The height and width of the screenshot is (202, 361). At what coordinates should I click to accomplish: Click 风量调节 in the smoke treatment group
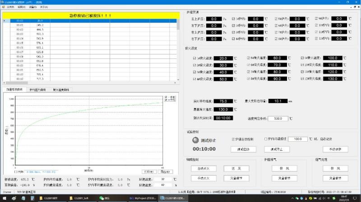point(335,178)
